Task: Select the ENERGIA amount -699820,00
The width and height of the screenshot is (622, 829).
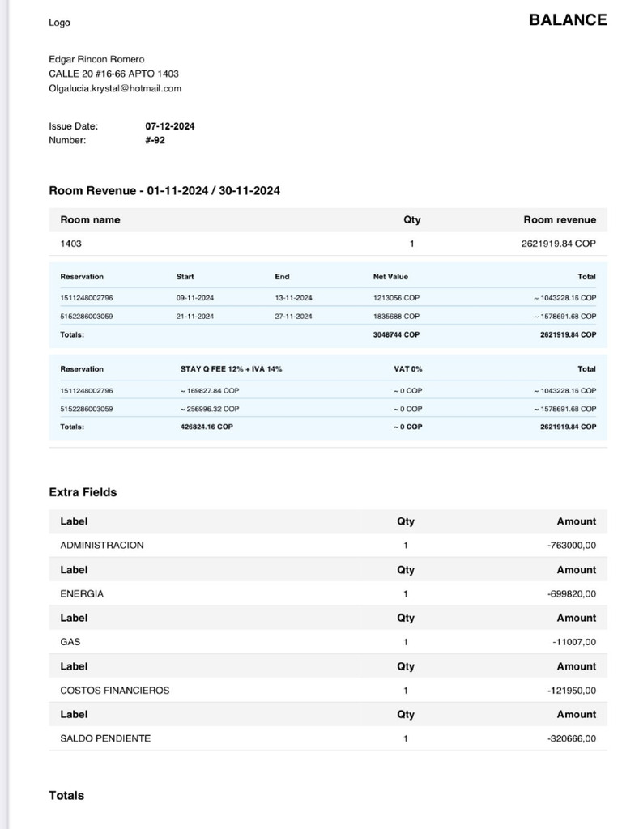Action: [x=572, y=593]
